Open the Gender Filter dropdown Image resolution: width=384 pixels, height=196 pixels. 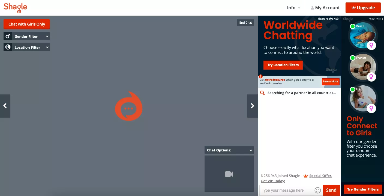coord(27,36)
